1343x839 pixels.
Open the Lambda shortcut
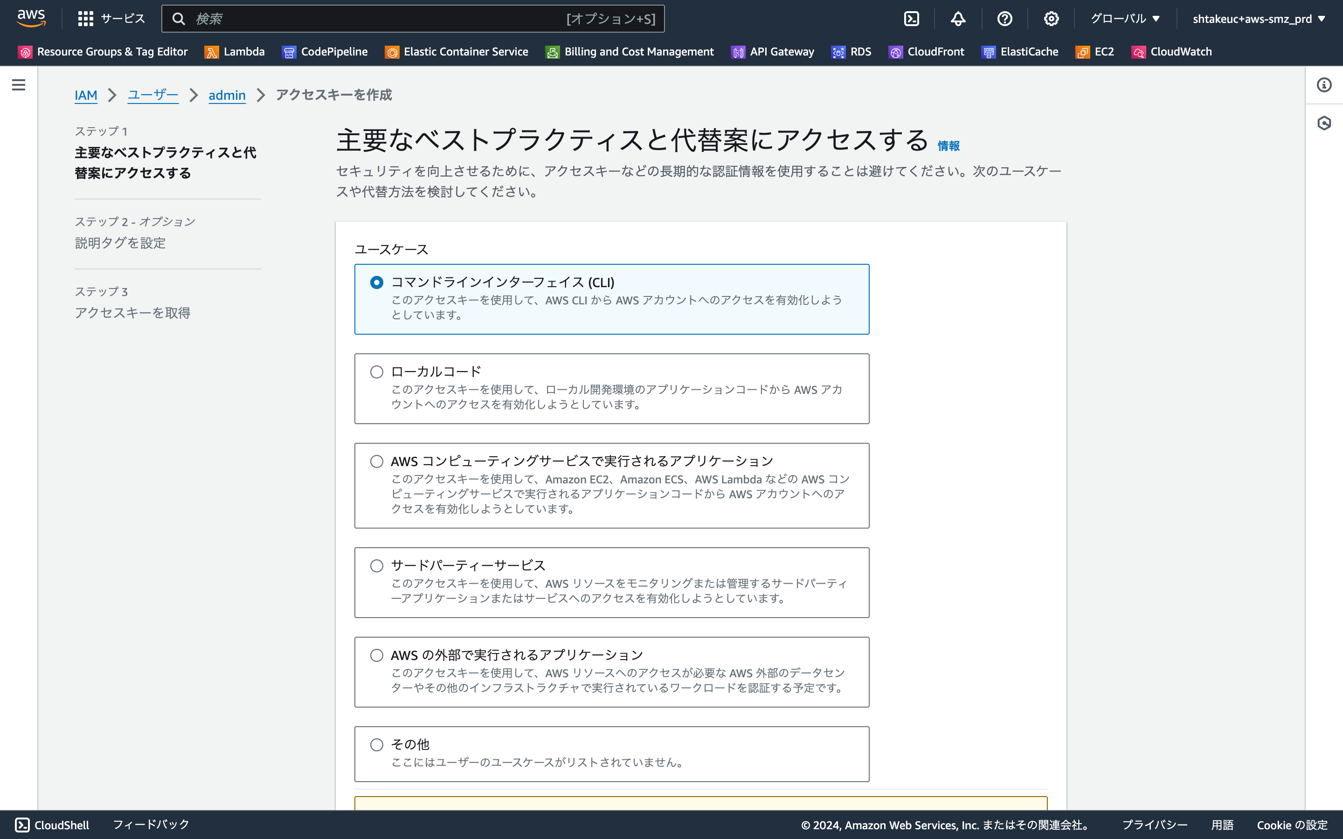(x=235, y=52)
